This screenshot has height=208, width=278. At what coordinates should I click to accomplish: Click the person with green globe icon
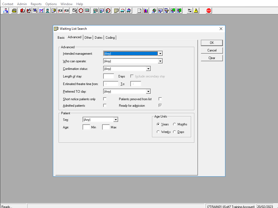coord(173,11)
